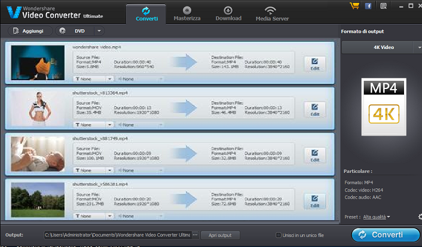Click the Formato di output heading
Image resolution: width=422 pixels, height=247 pixels.
tap(362, 31)
